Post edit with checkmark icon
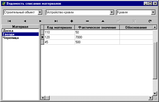This screenshot has width=159, height=102. coord(118,21)
